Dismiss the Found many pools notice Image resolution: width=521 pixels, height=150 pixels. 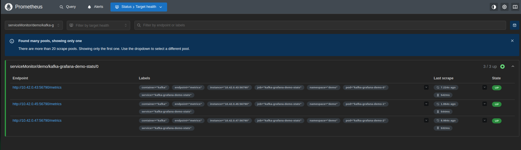512,41
